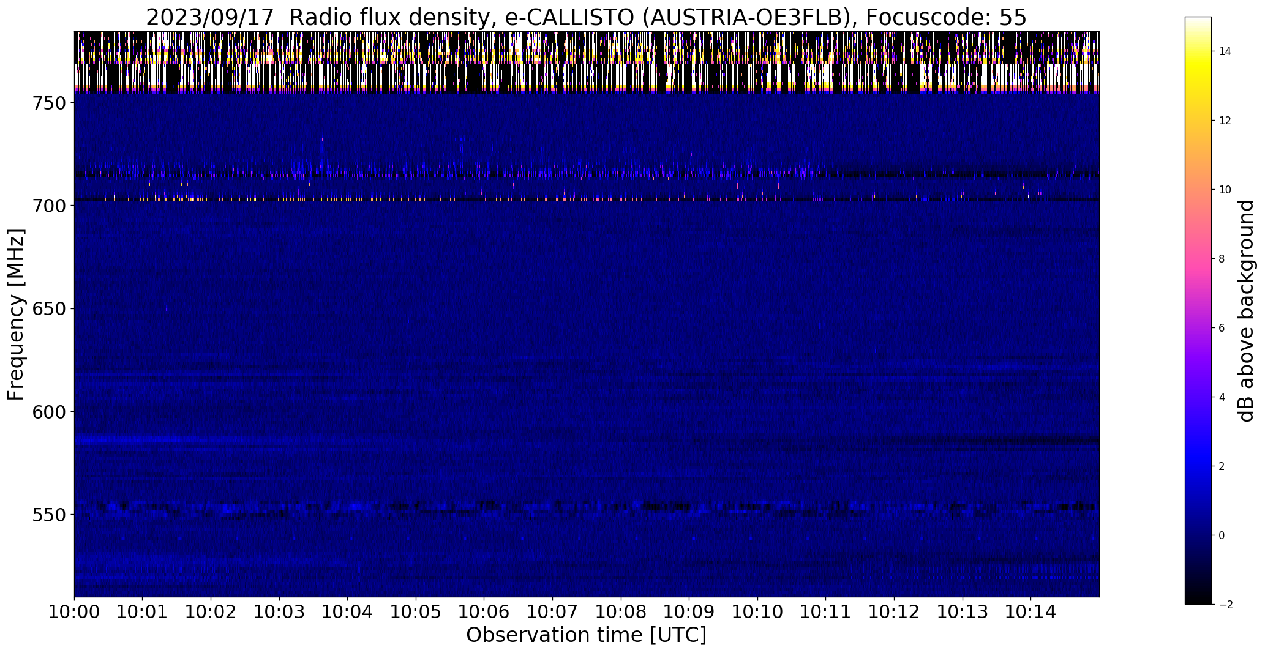The image size is (1265, 653).
Task: Click the 10:01 time tick label
Action: click(x=143, y=611)
